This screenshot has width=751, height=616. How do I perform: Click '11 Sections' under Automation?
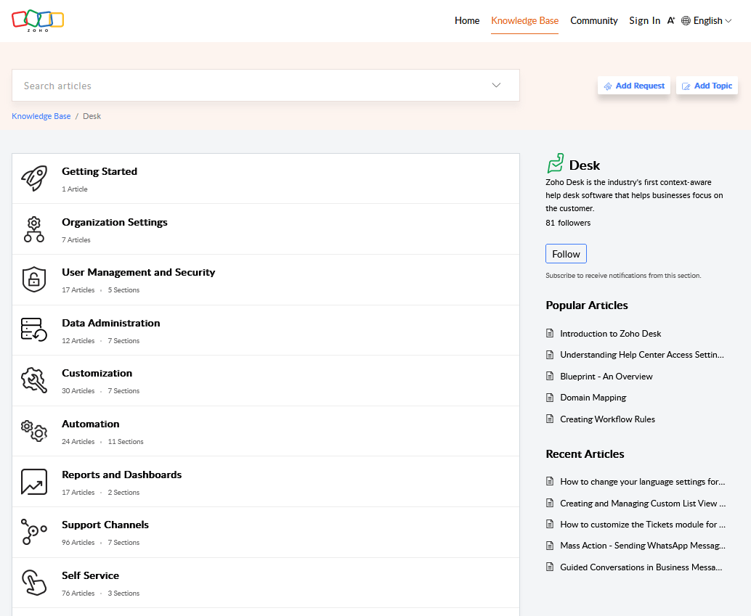pyautogui.click(x=126, y=442)
